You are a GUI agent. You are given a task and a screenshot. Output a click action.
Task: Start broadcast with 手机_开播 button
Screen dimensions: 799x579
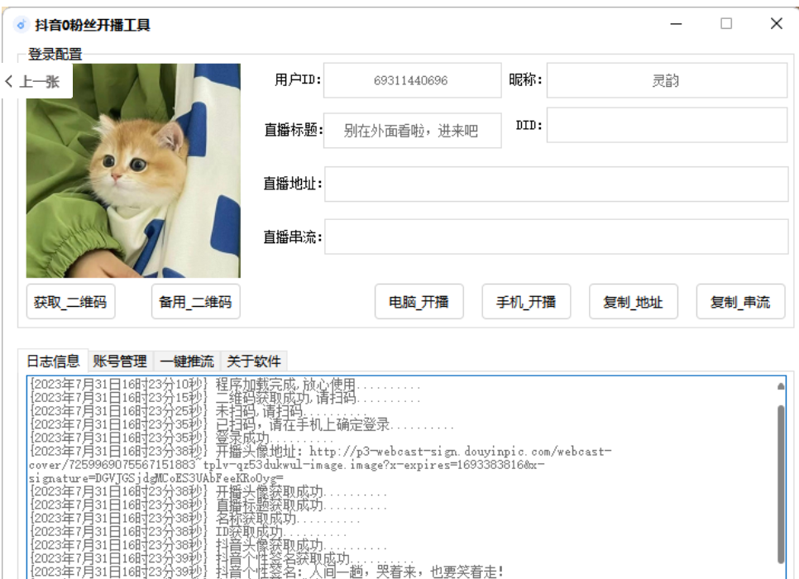click(526, 302)
